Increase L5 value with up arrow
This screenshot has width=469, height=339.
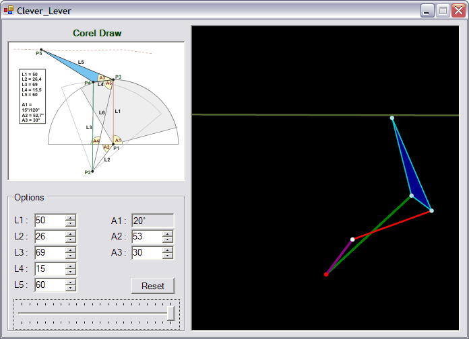(71, 282)
